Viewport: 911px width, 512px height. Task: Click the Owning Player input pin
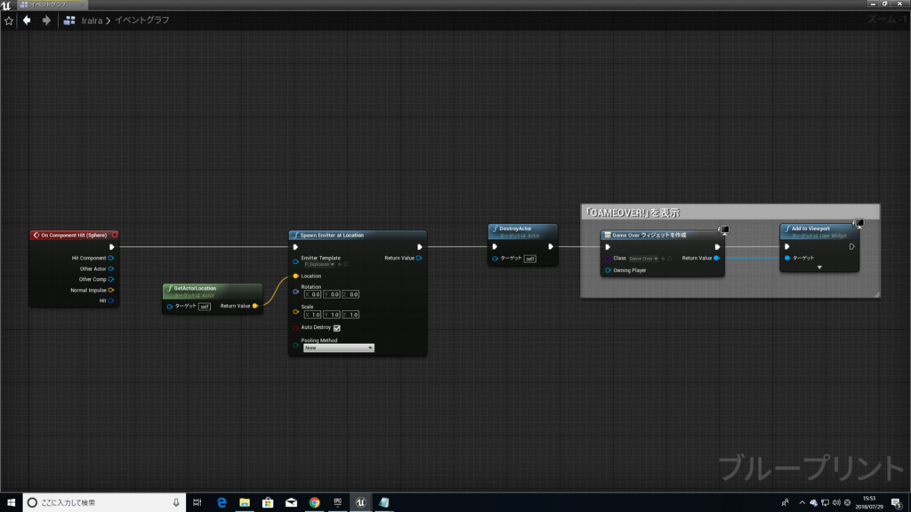608,270
